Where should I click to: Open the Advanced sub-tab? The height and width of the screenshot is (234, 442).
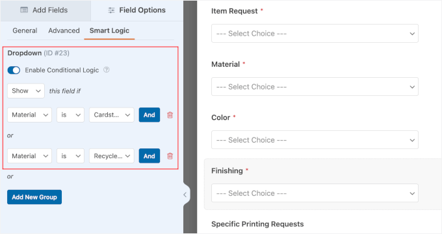tap(64, 30)
